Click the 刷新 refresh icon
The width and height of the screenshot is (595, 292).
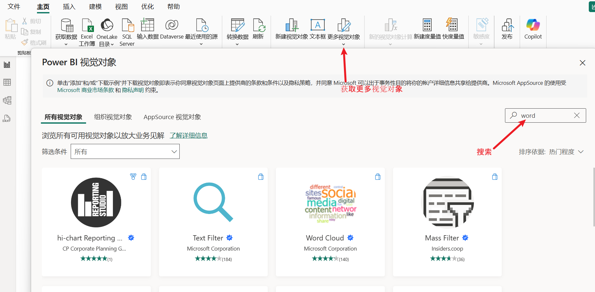point(259,25)
